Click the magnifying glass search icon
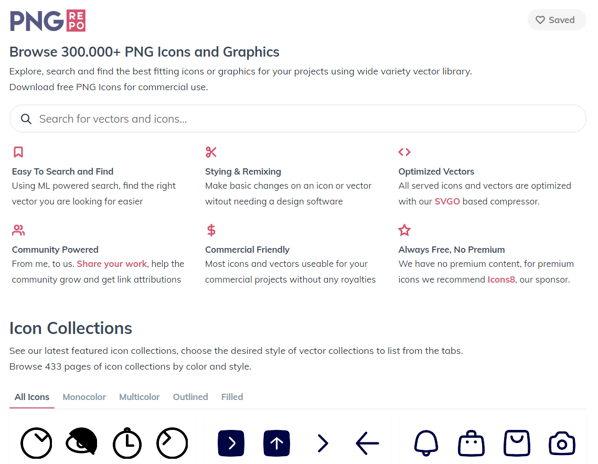This screenshot has width=598, height=464. [26, 119]
